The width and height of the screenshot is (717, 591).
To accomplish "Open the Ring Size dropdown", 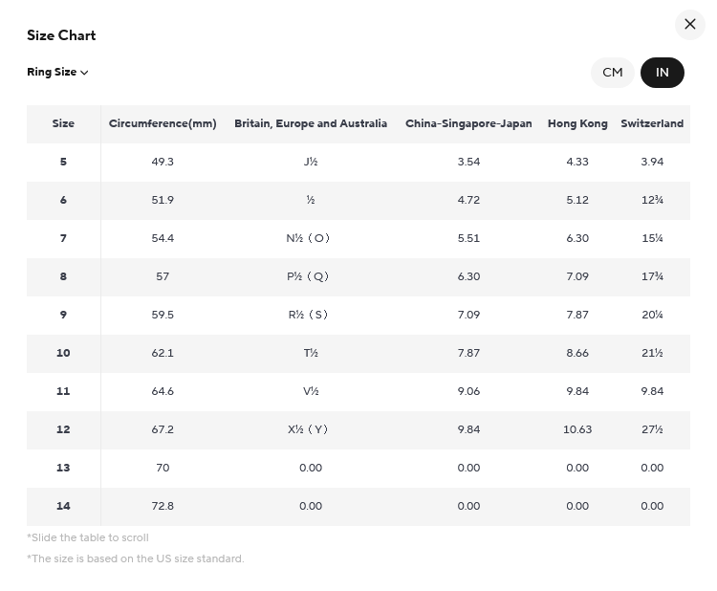I will [x=57, y=73].
